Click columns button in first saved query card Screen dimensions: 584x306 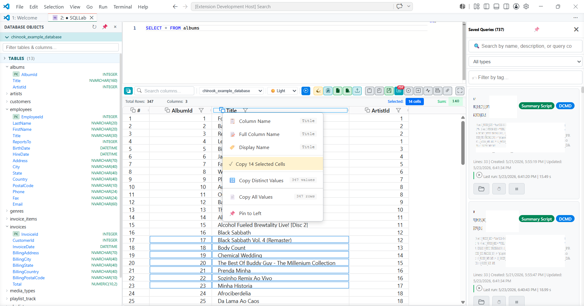tap(517, 189)
